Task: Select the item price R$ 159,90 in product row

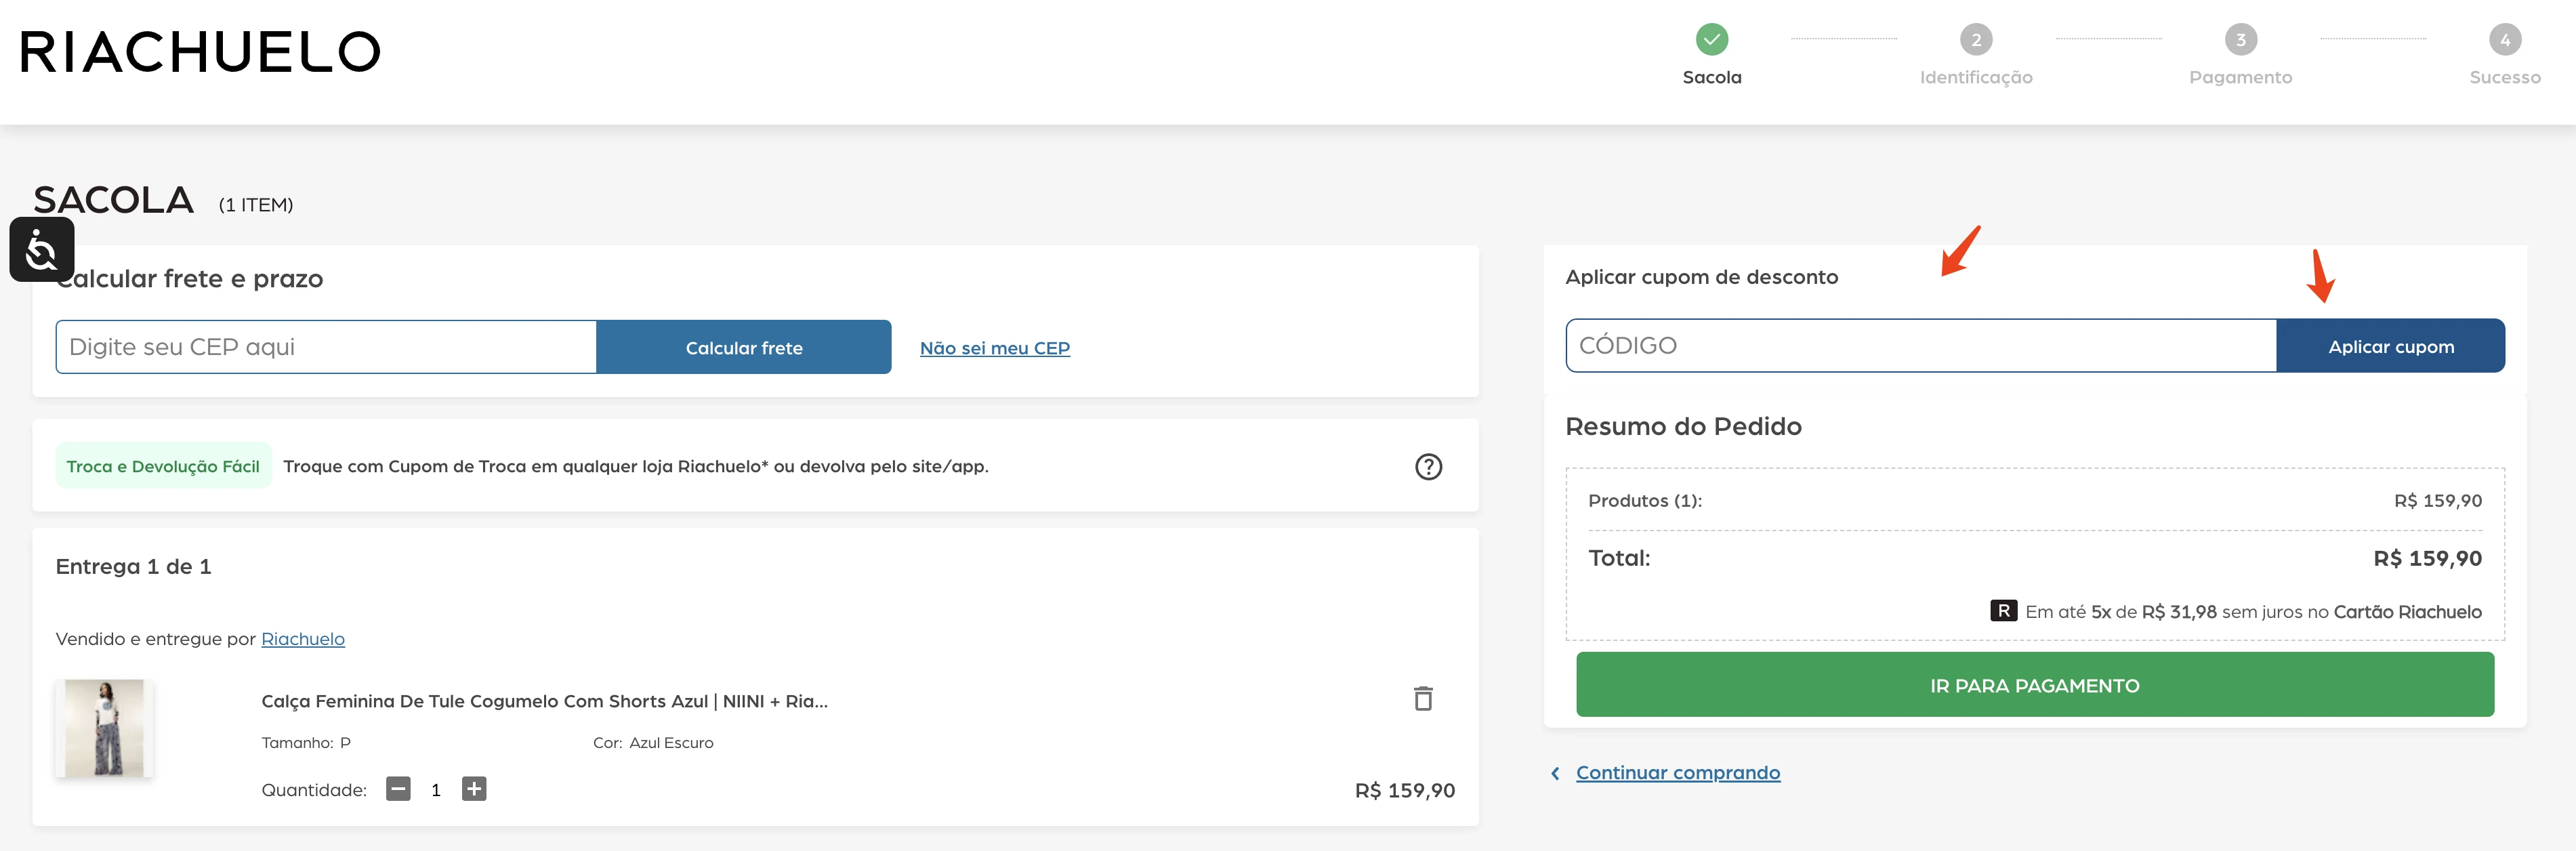Action: 1405,790
